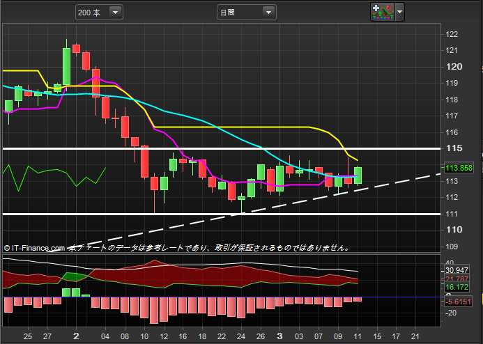
Task: Open the 200本 bar count dropdown
Action: [x=99, y=13]
